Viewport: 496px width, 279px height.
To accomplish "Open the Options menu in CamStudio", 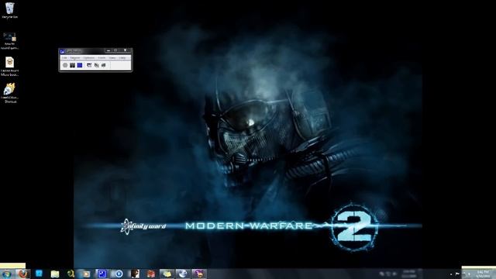I will 89,58.
